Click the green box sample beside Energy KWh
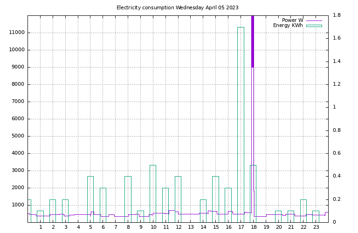 tap(314, 26)
